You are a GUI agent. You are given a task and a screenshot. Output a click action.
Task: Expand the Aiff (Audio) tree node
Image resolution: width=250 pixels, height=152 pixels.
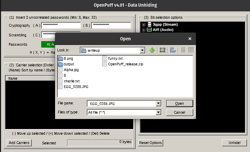coord(144,30)
